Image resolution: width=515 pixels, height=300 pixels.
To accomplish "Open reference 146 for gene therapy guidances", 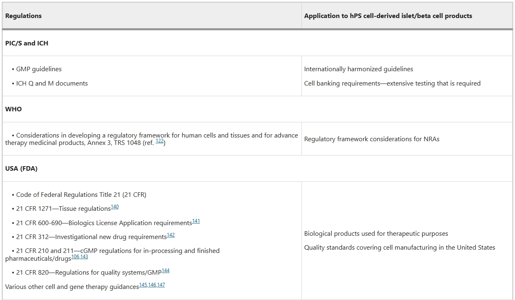I will click(152, 285).
